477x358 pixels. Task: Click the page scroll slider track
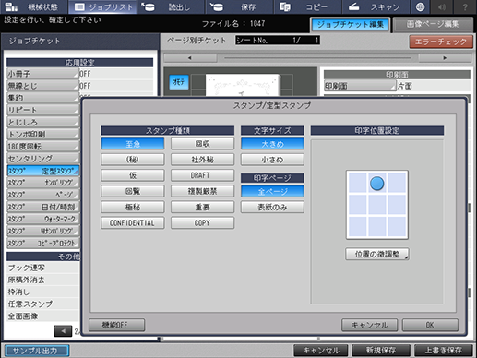[317, 58]
